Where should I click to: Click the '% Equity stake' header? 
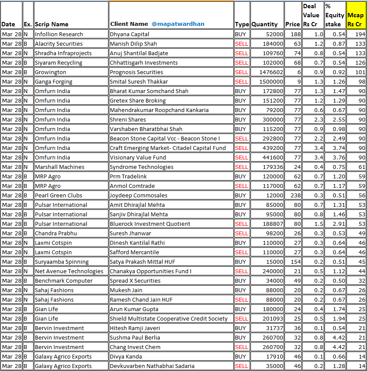tap(335, 15)
